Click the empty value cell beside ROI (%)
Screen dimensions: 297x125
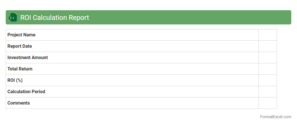(x=268, y=80)
